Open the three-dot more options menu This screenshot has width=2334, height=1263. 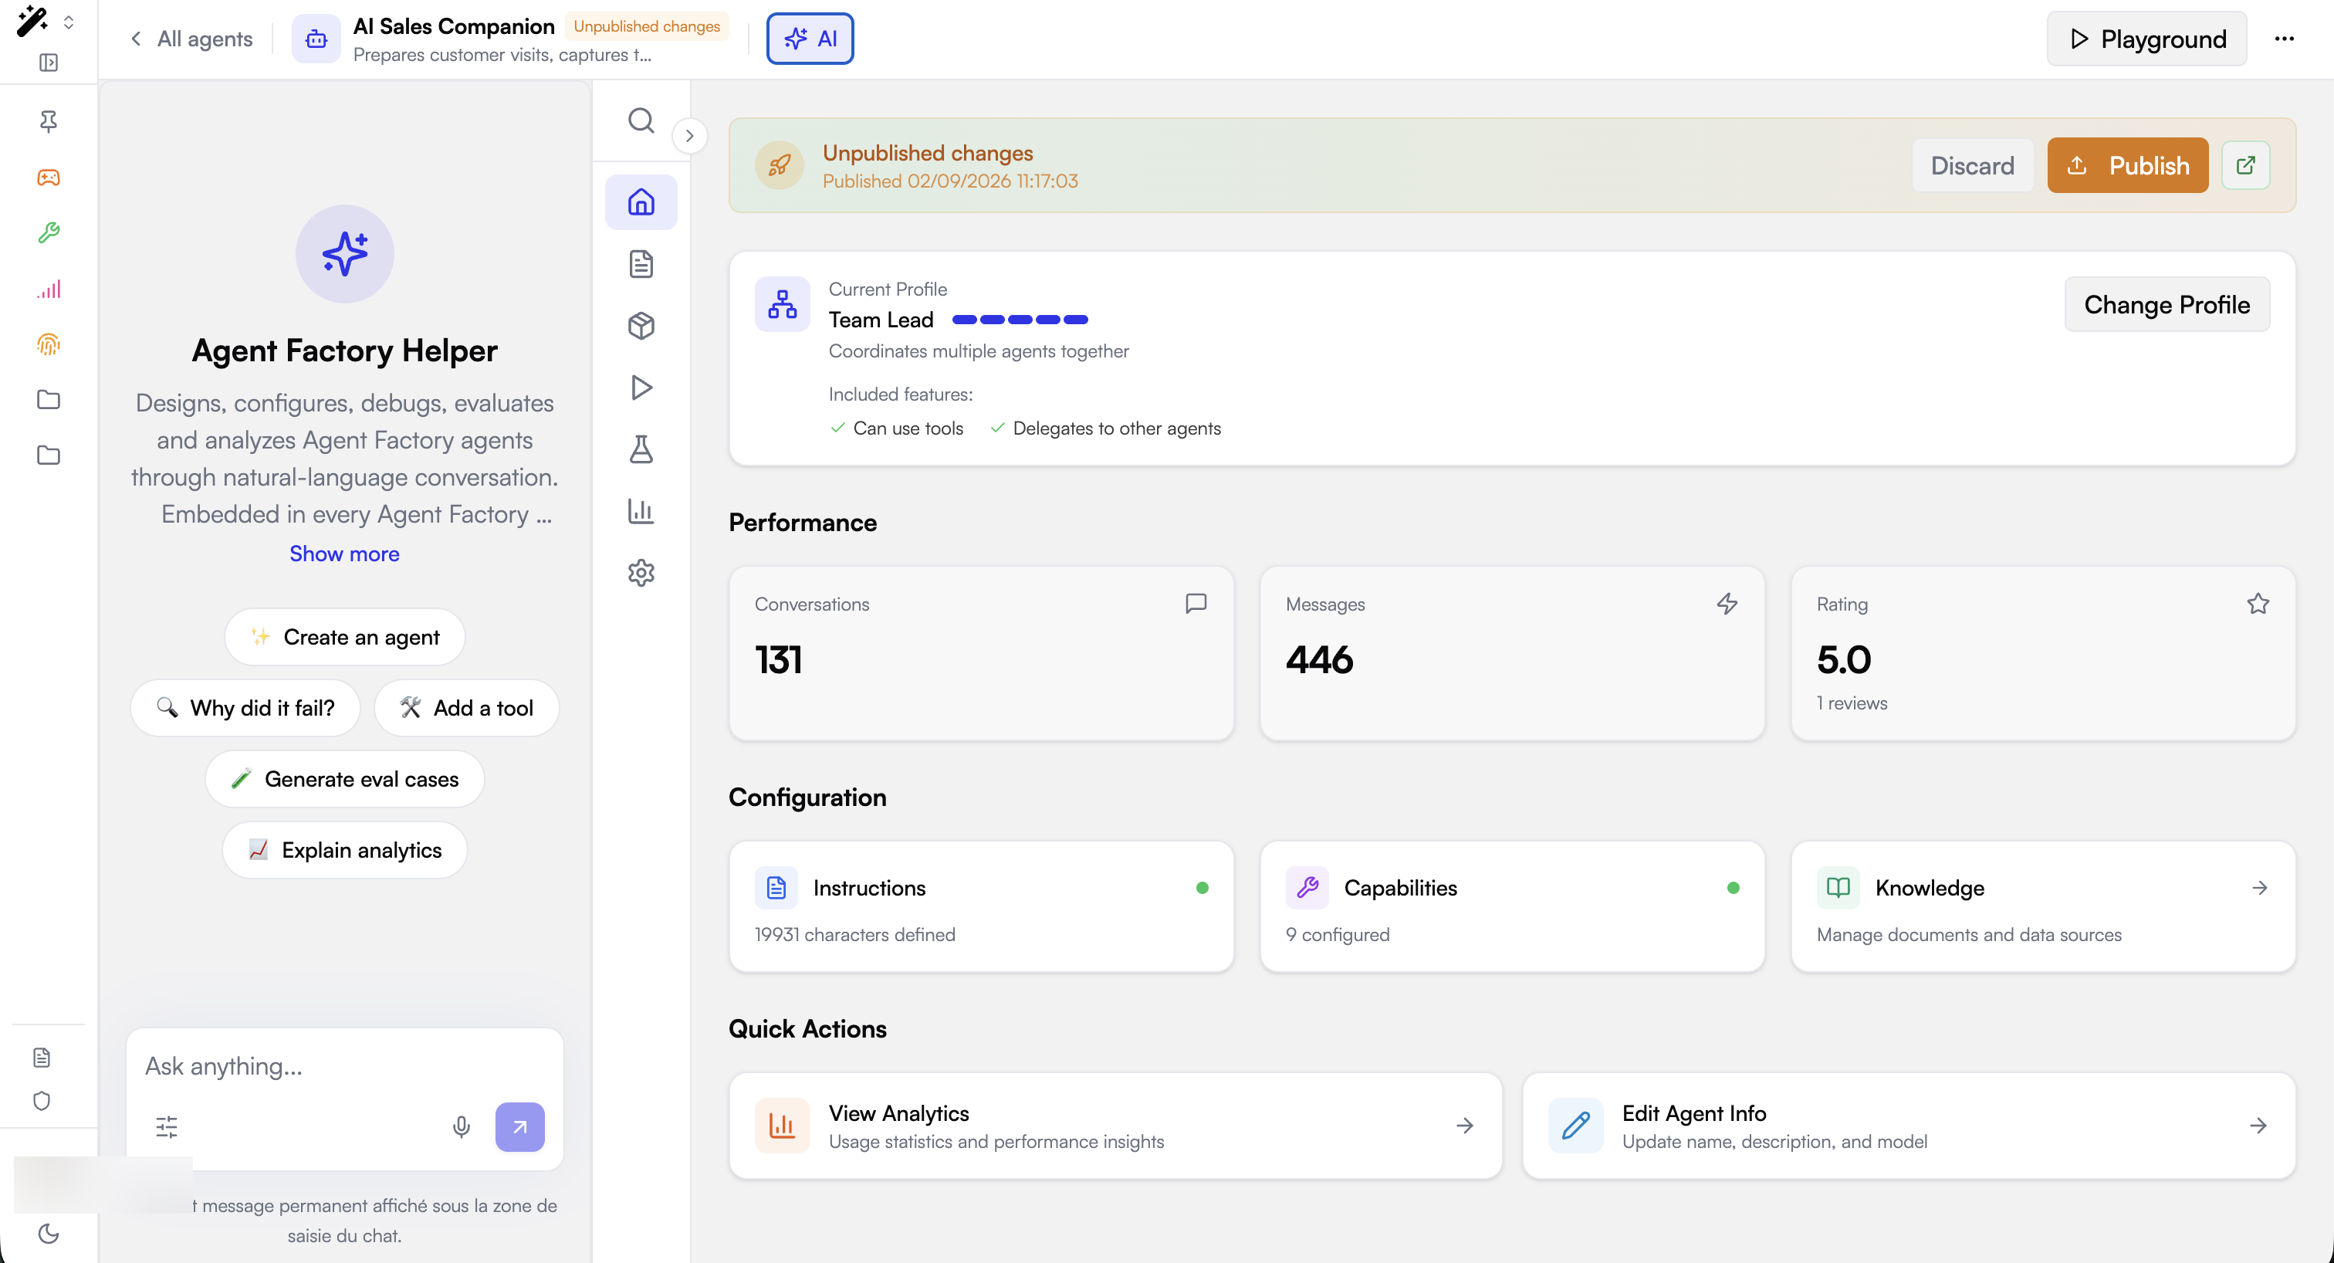click(2283, 38)
